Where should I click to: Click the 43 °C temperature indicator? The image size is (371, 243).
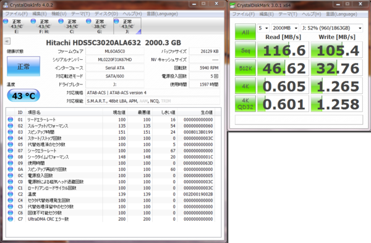(x=23, y=96)
